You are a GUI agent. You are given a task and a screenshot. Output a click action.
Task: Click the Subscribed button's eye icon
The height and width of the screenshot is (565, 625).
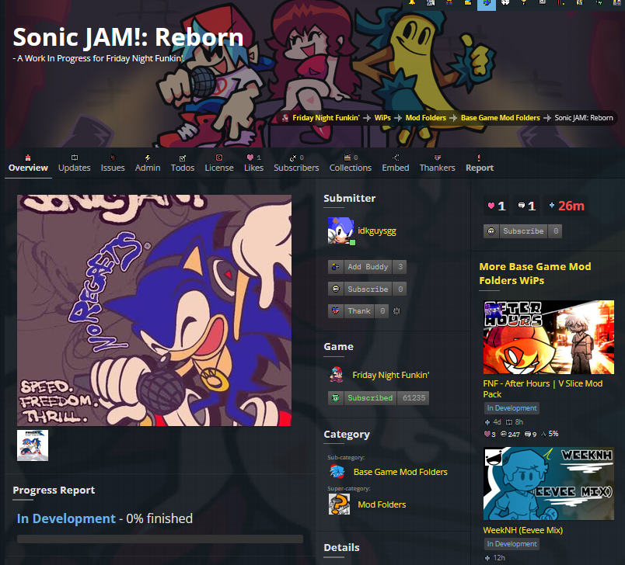(336, 398)
